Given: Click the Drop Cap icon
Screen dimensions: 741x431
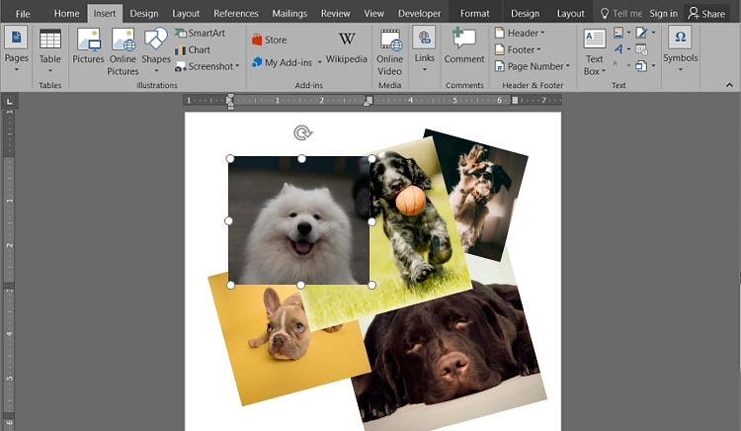Looking at the screenshot, I should pyautogui.click(x=616, y=64).
